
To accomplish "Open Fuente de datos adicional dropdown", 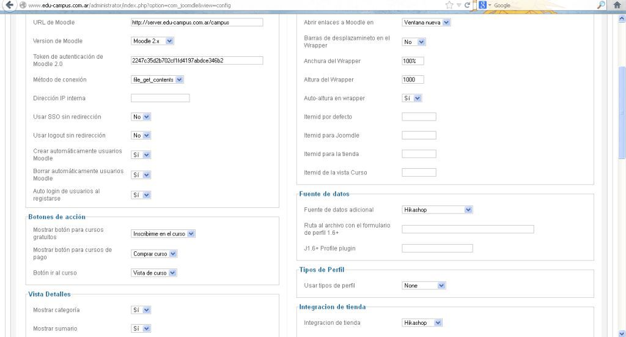I will (x=437, y=210).
